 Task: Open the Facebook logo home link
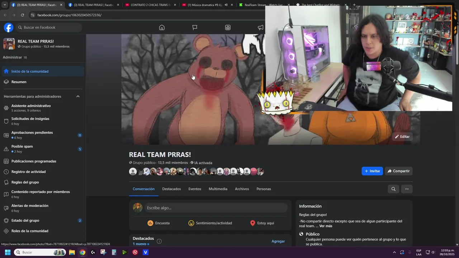(9, 28)
